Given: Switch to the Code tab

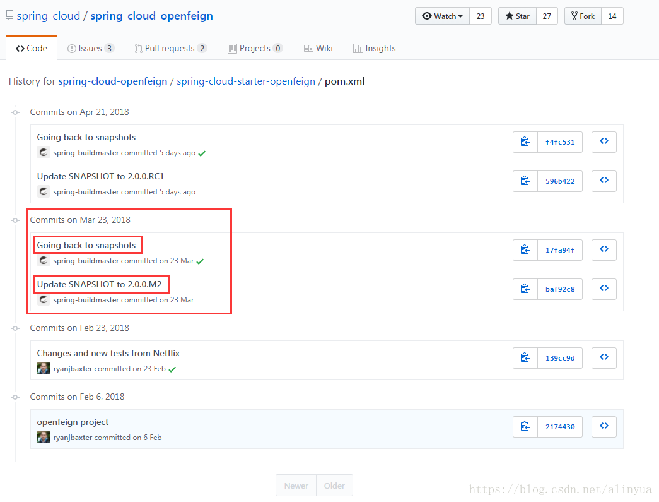Looking at the screenshot, I should 32,48.
